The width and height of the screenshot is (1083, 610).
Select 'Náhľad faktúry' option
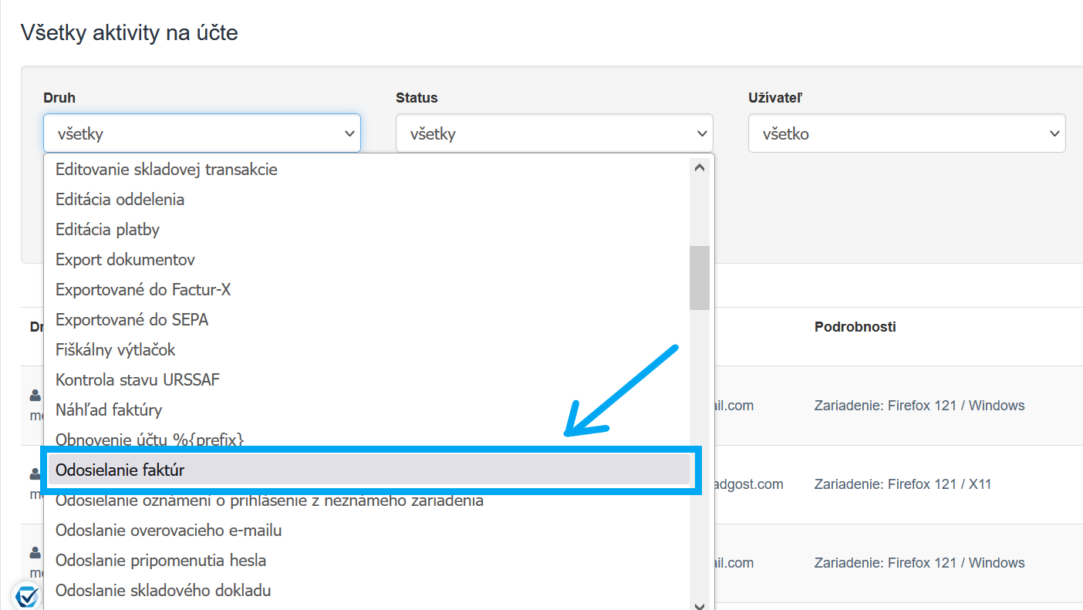click(x=109, y=409)
